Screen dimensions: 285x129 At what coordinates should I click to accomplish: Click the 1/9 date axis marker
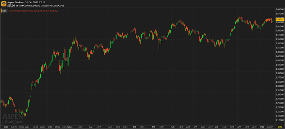[x=239, y=126]
